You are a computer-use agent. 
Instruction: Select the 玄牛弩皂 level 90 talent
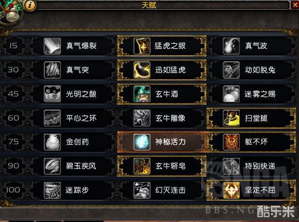click(162, 166)
